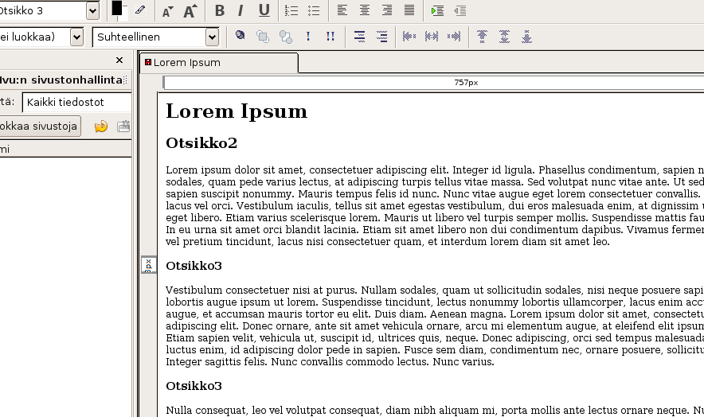Click the Nimi column header

point(64,149)
